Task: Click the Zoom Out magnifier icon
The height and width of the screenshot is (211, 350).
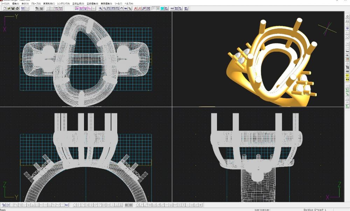Action: pyautogui.click(x=105, y=8)
